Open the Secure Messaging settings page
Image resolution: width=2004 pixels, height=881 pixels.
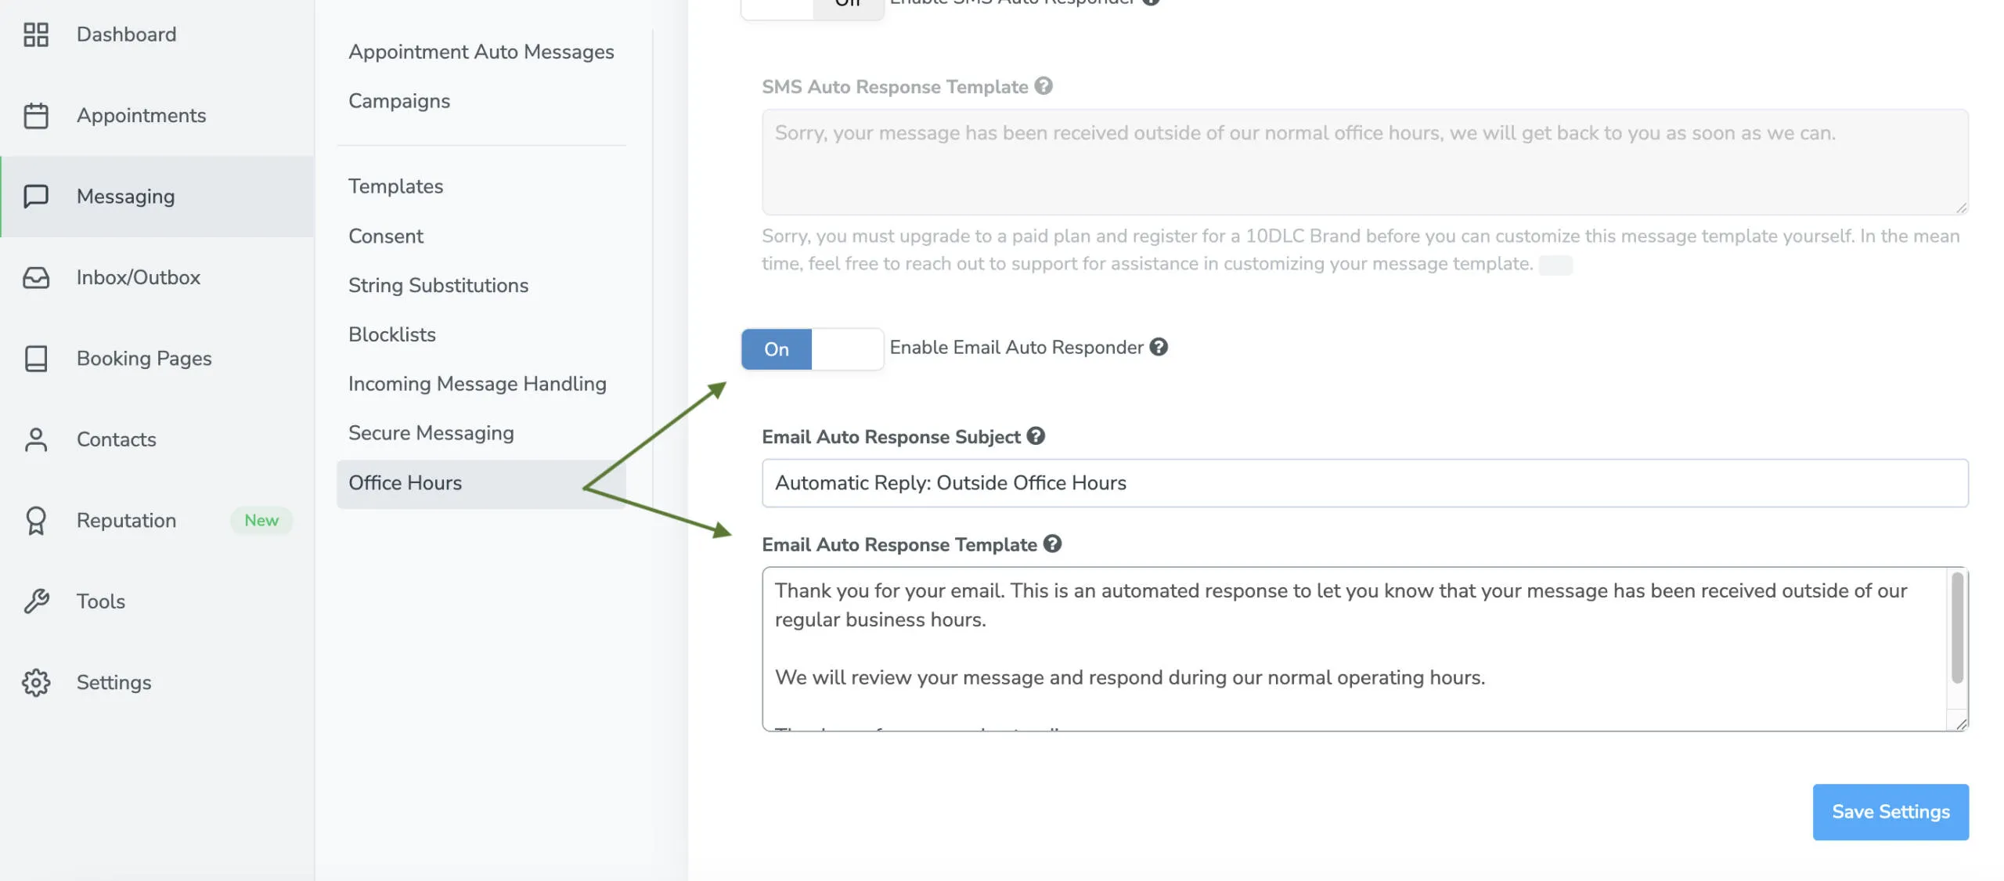pyautogui.click(x=431, y=432)
